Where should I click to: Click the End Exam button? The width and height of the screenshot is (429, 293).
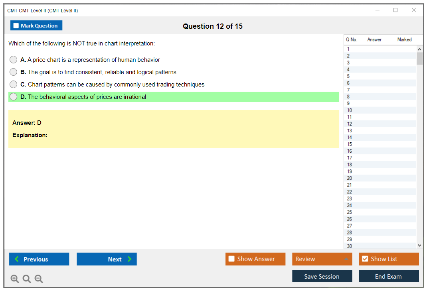tap(389, 276)
